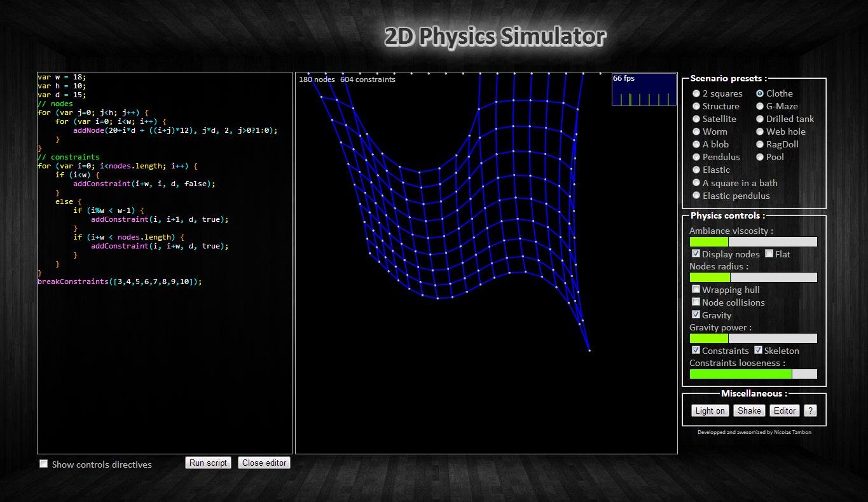Select the Web hole preset
The height and width of the screenshot is (502, 868).
pyautogui.click(x=760, y=132)
